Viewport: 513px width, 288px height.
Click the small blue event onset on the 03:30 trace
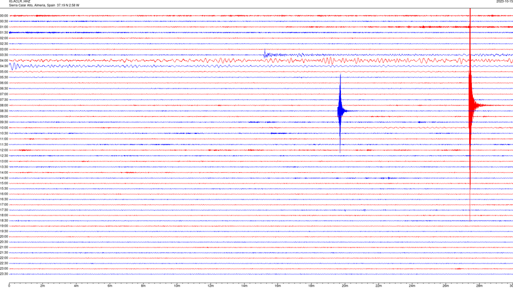point(265,54)
